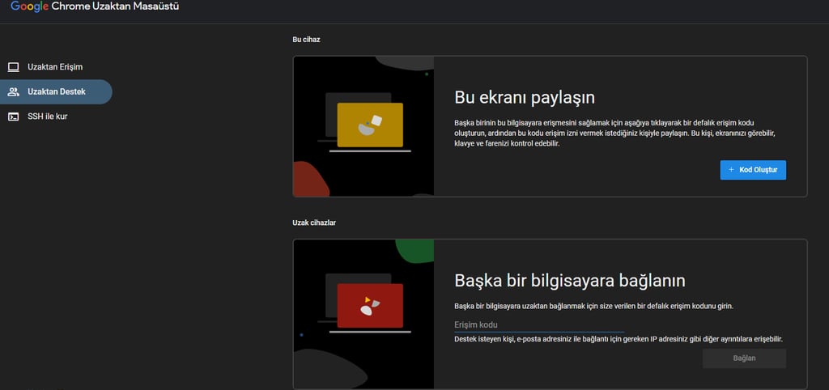829x390 pixels.
Task: Click the Google Chrome Uzaktan Masaüstü logo
Action: point(95,6)
